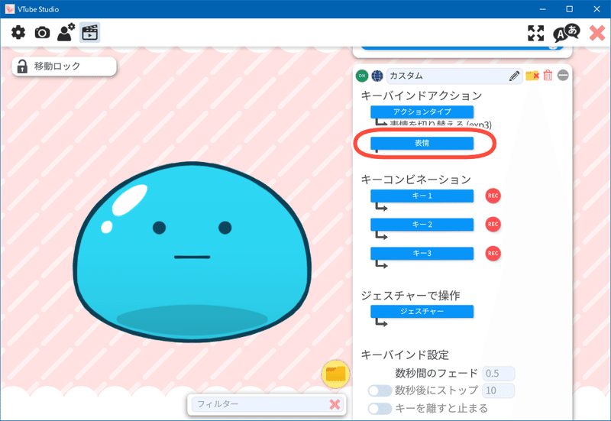
Task: Click the 数秒間のフェード value field
Action: pos(499,374)
